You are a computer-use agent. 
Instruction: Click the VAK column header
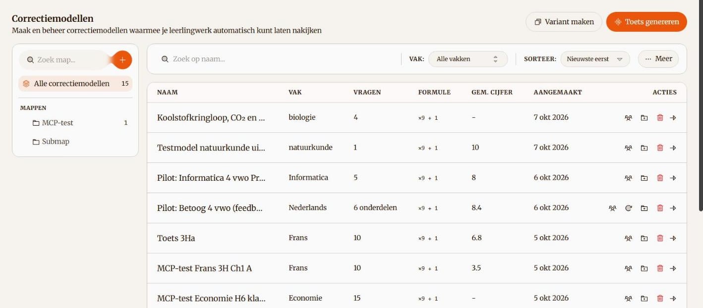[295, 93]
